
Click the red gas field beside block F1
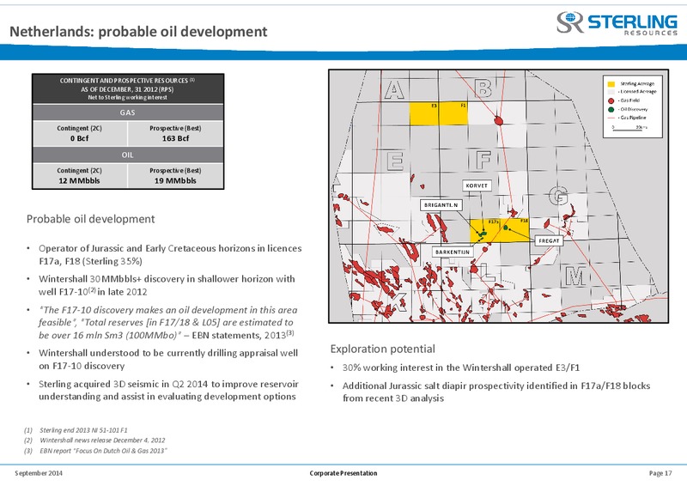(x=498, y=119)
